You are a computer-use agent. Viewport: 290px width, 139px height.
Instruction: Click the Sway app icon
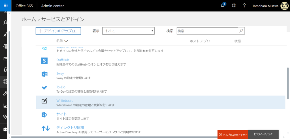[44, 74]
